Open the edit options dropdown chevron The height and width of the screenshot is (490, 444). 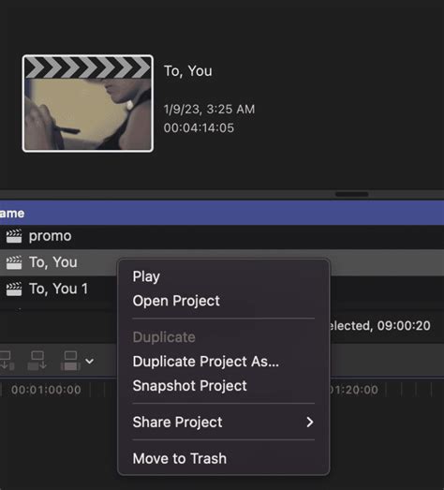click(x=90, y=362)
